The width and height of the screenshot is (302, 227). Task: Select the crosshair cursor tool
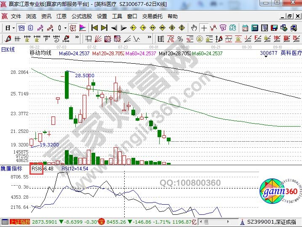pos(204,28)
